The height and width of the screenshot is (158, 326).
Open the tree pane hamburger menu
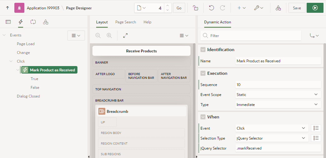(76, 36)
